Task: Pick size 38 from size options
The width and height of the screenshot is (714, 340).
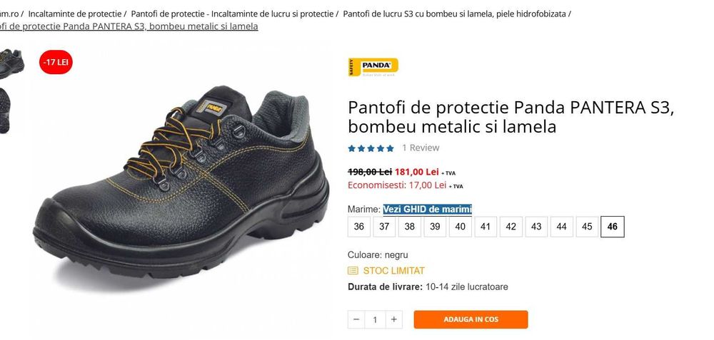Action: (410, 227)
